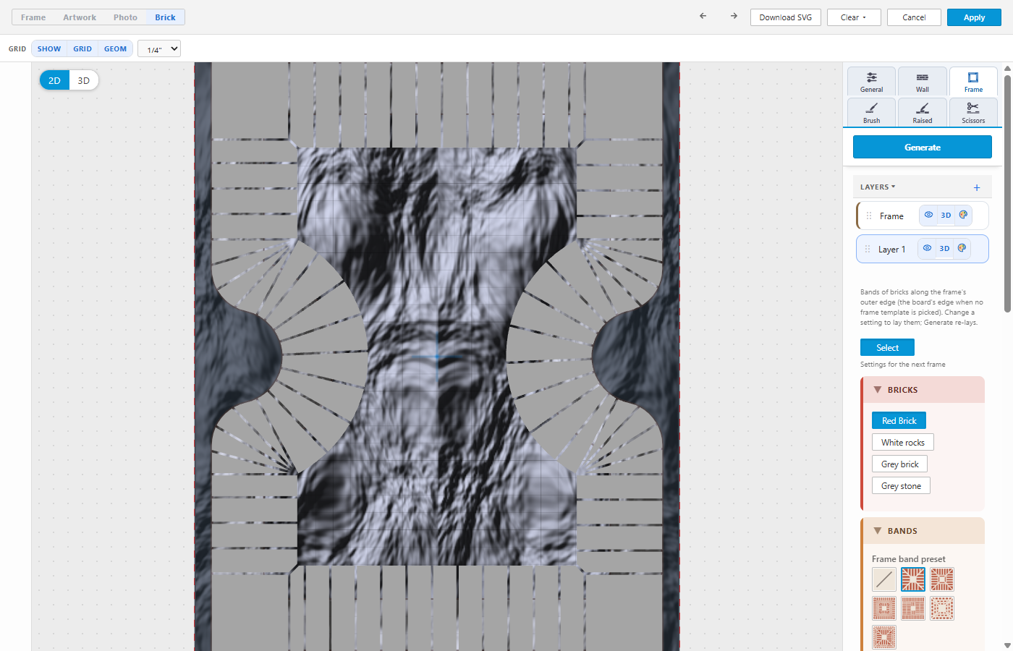This screenshot has width=1013, height=651.
Task: Grab the Layer 1 drag handle
Action: pos(868,249)
